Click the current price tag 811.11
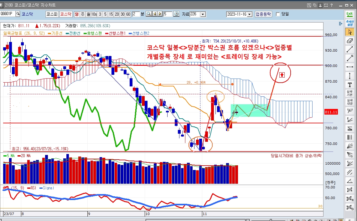 [331, 112]
